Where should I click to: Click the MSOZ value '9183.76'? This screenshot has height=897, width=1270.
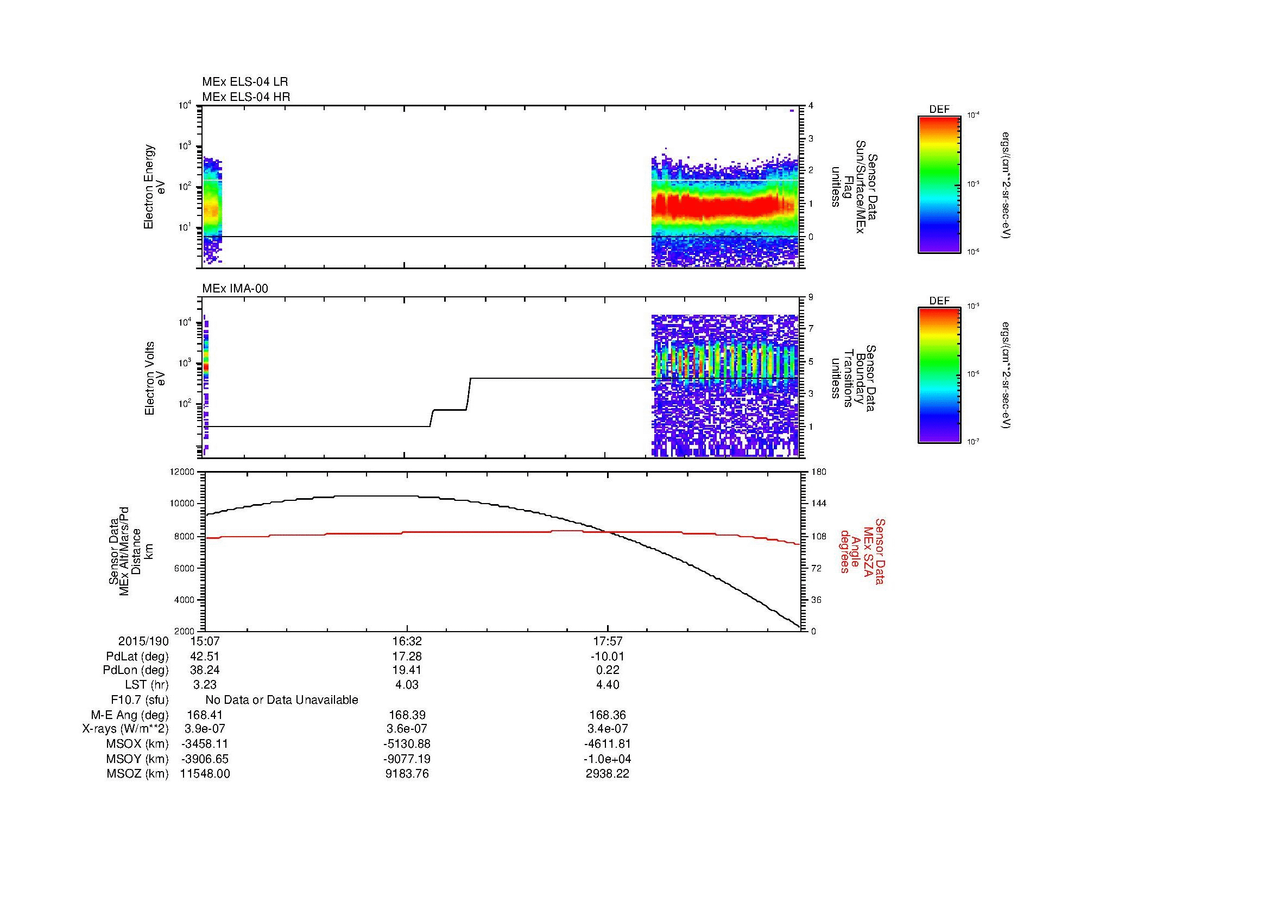(x=407, y=774)
